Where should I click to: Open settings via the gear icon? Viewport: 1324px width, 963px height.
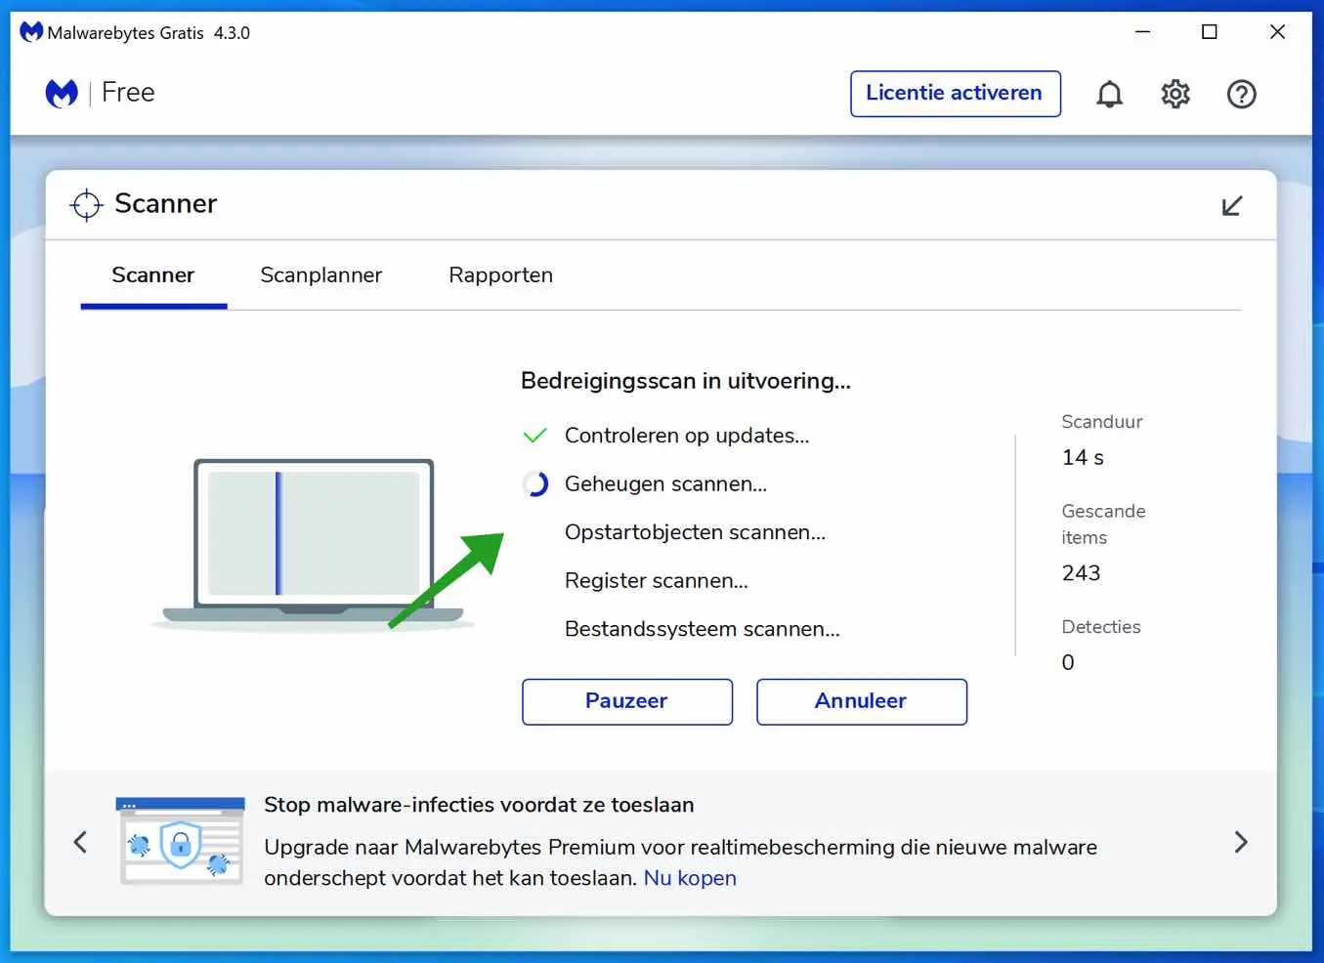(x=1175, y=94)
